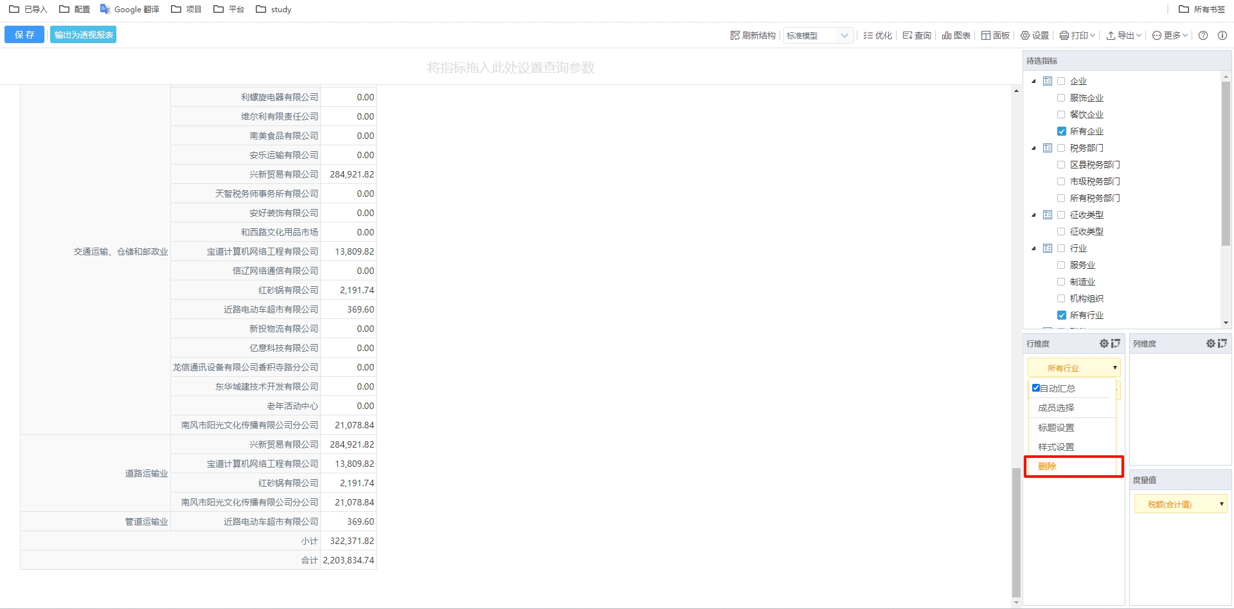Click the 输出为透视报表 button
The height and width of the screenshot is (609, 1234).
pyautogui.click(x=84, y=35)
